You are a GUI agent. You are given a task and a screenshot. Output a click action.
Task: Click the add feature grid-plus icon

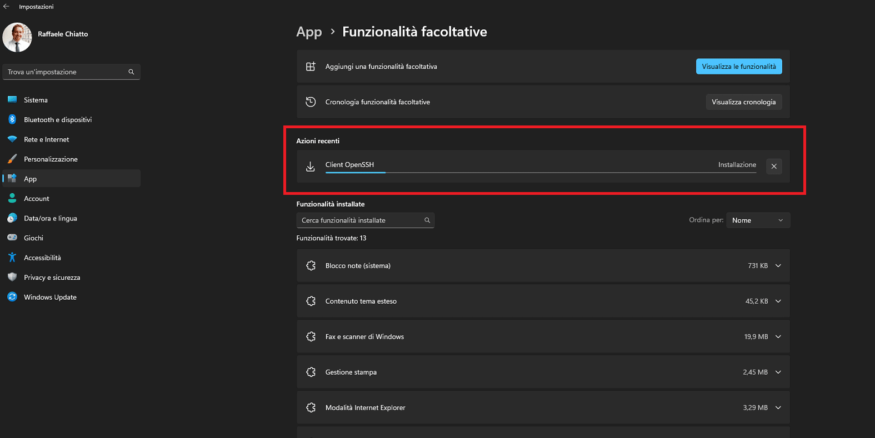[x=311, y=67]
